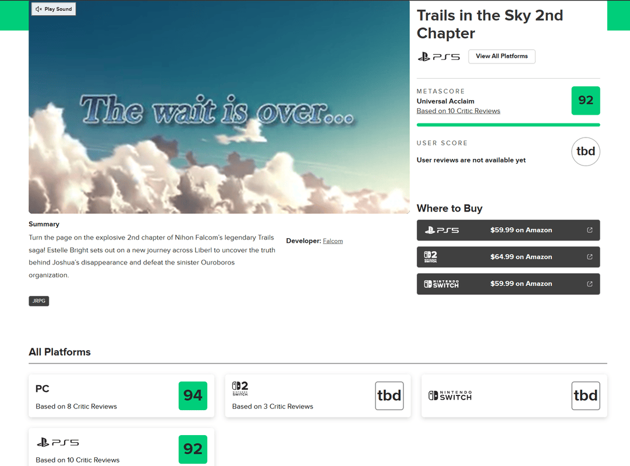This screenshot has height=466, width=630.
Task: Click Switch 2 logo in Where to Buy
Action: click(x=430, y=257)
